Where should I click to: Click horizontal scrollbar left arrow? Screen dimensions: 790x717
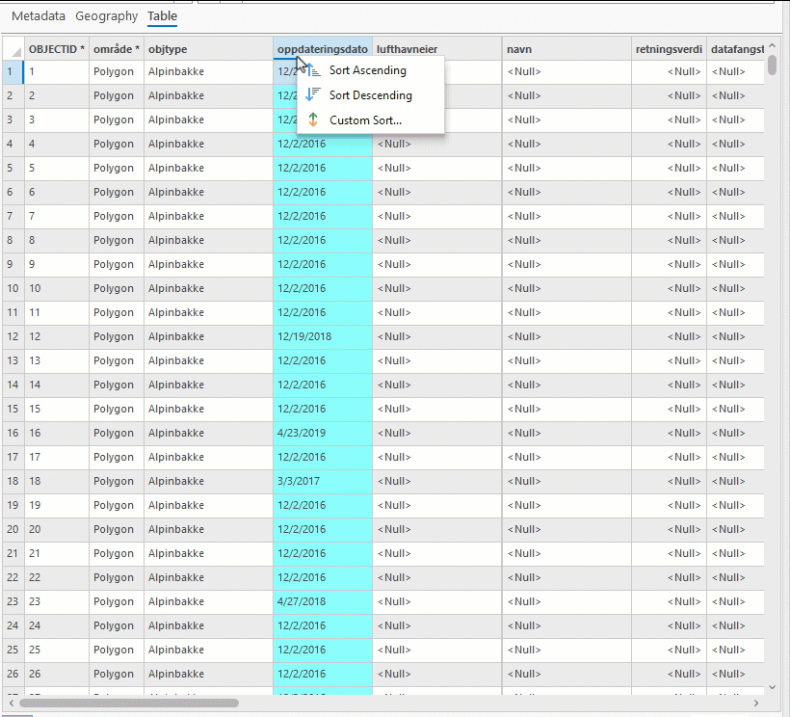click(12, 703)
